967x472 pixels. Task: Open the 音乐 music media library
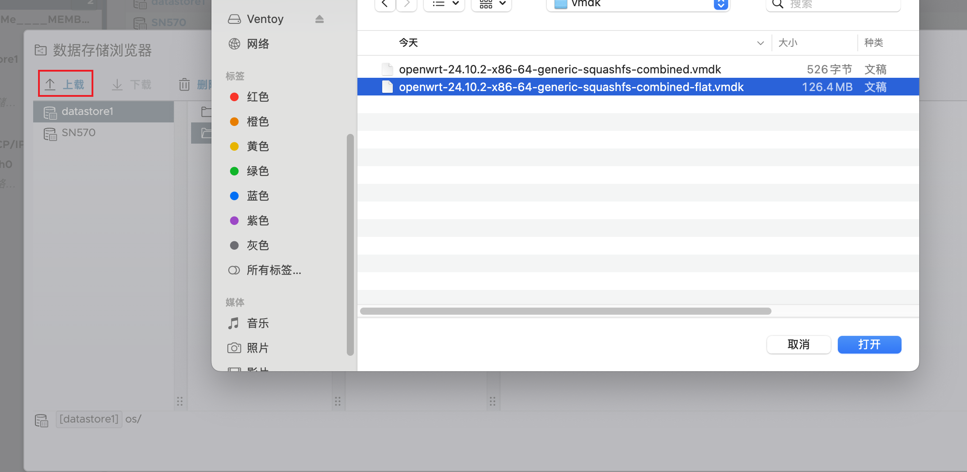click(x=249, y=323)
